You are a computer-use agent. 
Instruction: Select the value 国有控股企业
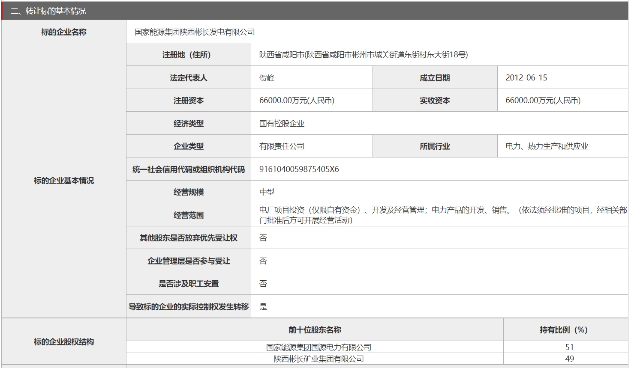pos(282,123)
